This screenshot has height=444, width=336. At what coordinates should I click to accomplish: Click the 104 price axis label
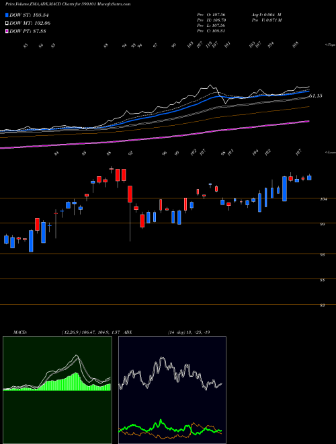click(x=324, y=199)
